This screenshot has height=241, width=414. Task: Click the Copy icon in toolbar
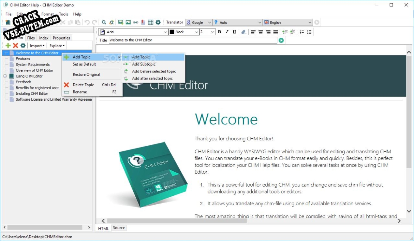pos(70,22)
